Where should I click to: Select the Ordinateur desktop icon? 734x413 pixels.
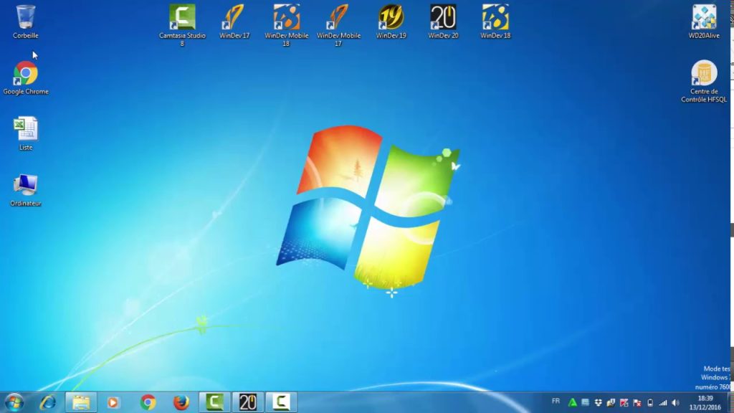pyautogui.click(x=26, y=189)
